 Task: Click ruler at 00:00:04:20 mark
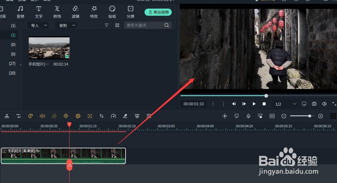(x=244, y=126)
